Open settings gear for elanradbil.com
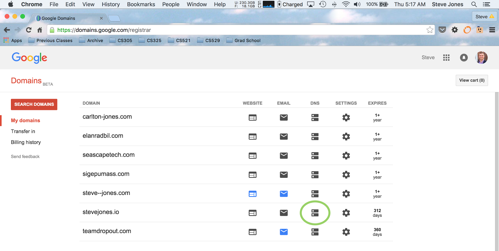The height and width of the screenshot is (251, 499). click(346, 136)
